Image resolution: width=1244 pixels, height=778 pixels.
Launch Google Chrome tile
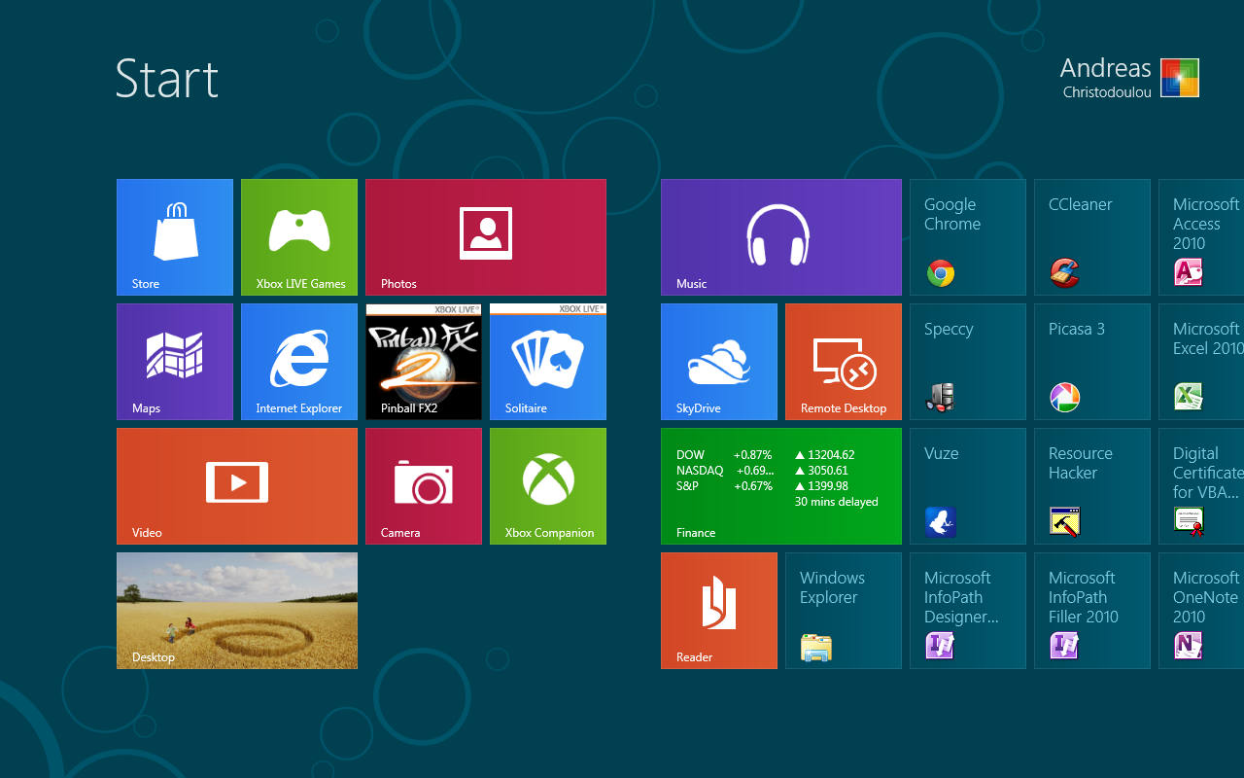[968, 237]
